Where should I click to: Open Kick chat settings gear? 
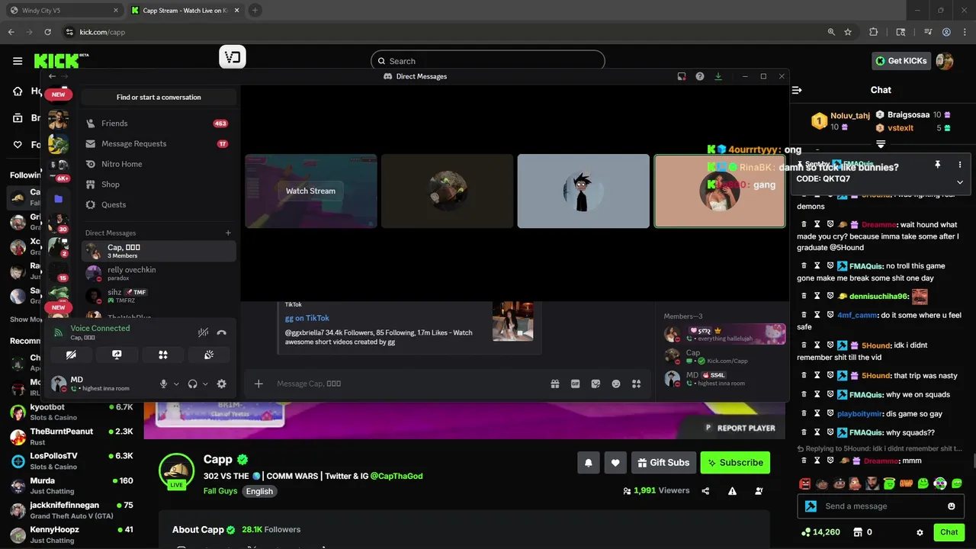click(x=920, y=532)
